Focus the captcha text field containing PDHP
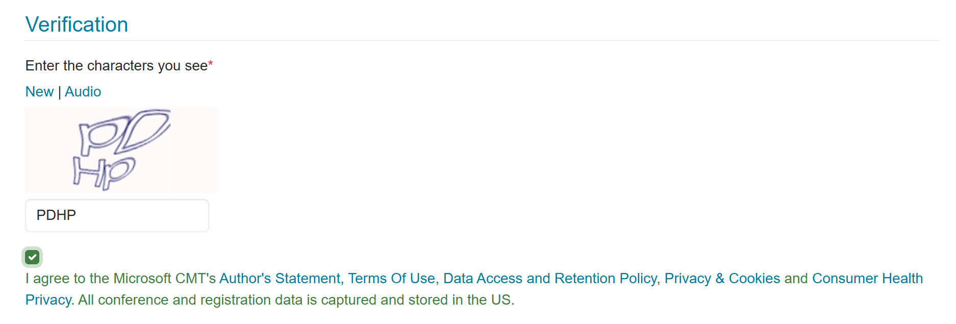 pyautogui.click(x=117, y=215)
